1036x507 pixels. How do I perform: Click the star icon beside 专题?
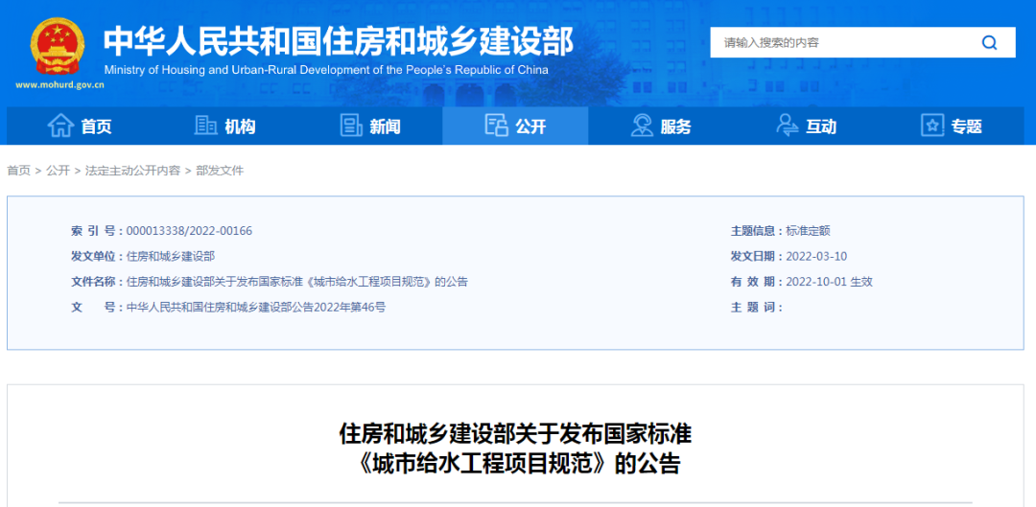pyautogui.click(x=932, y=126)
